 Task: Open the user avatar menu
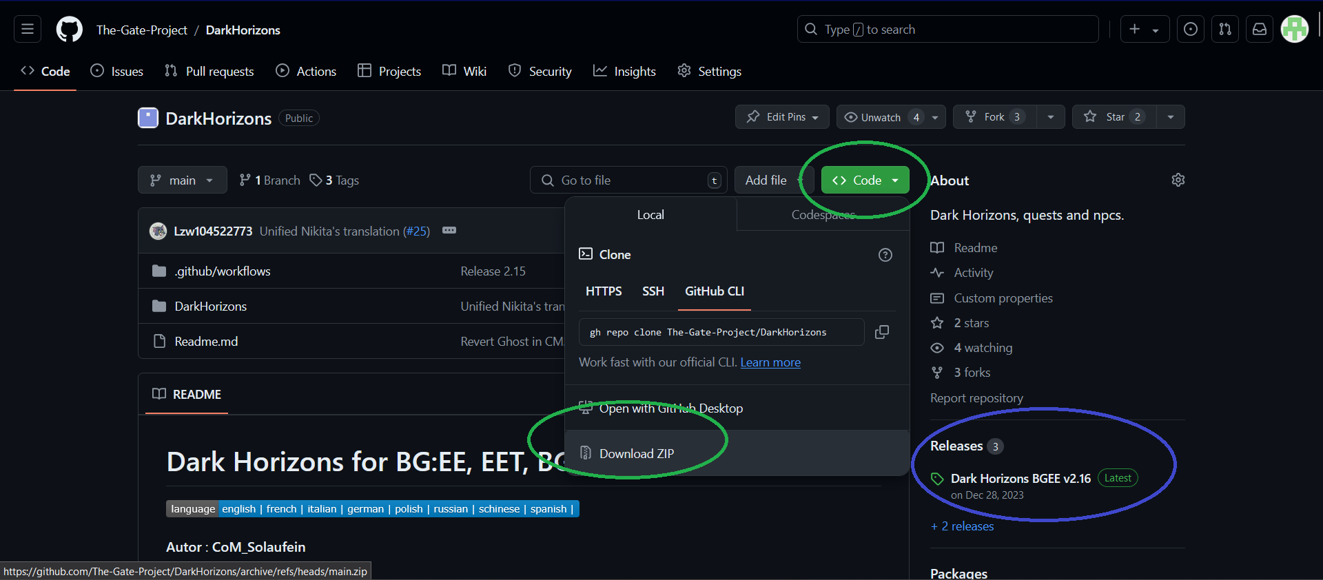(1295, 29)
